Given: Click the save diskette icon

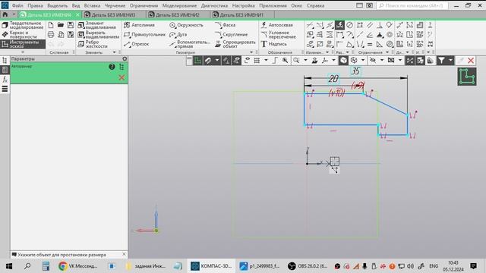Looking at the screenshot, I should tap(71, 25).
